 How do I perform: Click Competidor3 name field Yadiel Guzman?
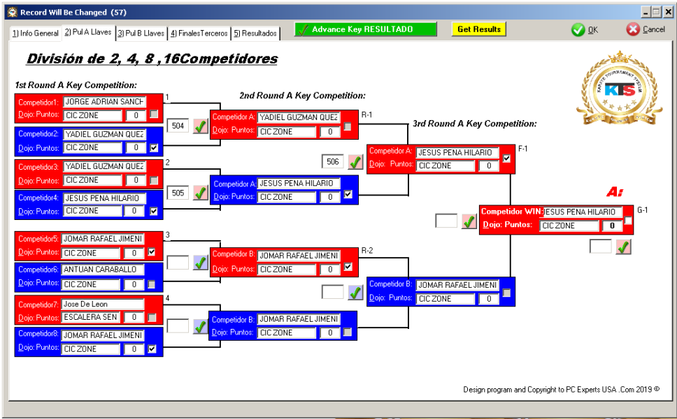click(104, 166)
